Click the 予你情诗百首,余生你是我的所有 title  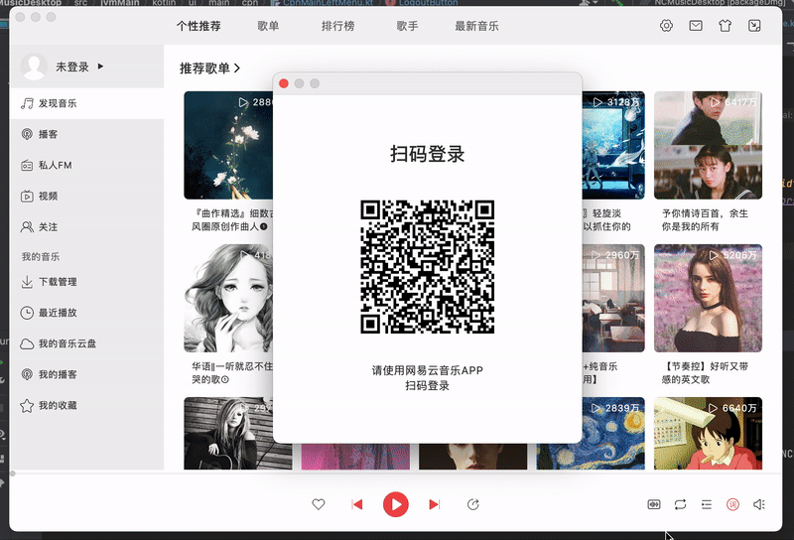705,219
